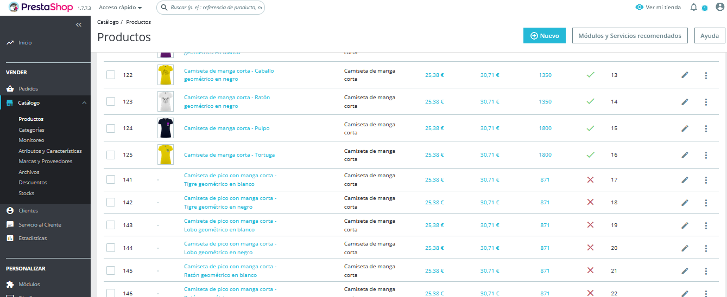This screenshot has width=727, height=297.
Task: Click Estadísticas chart icon in sidebar
Action: coord(10,238)
